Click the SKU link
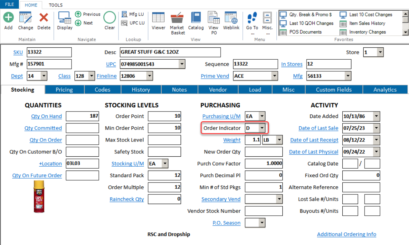This screenshot has width=409, height=245. (x=18, y=52)
